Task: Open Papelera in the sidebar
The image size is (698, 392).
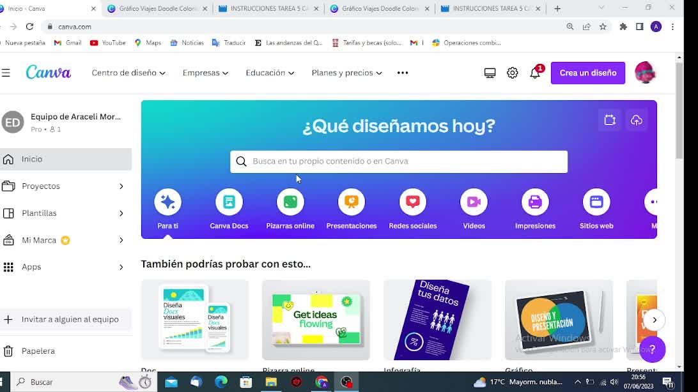Action: [x=66, y=351]
